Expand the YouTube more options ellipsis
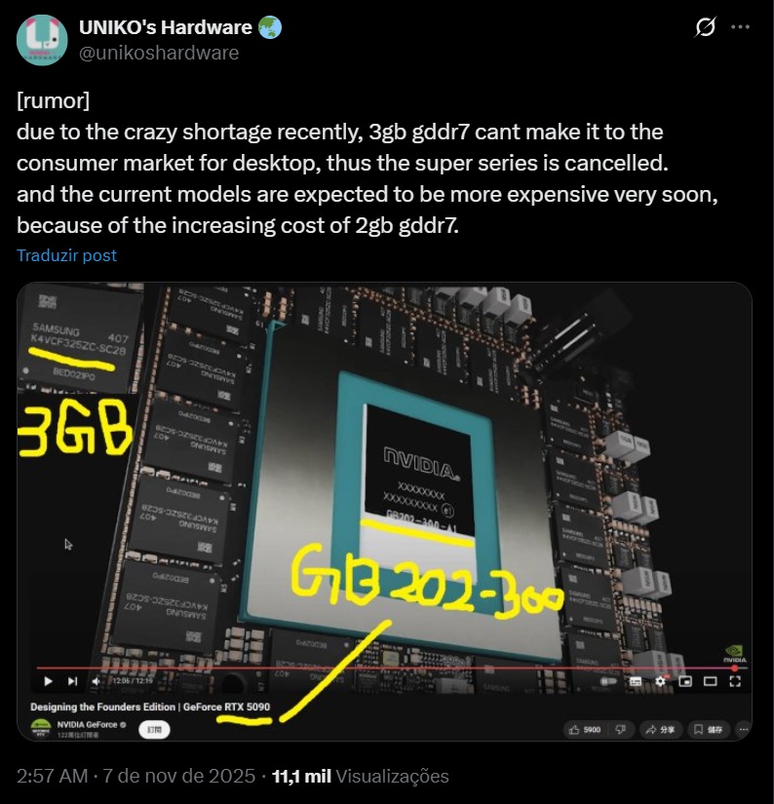This screenshot has width=774, height=804. [x=744, y=729]
